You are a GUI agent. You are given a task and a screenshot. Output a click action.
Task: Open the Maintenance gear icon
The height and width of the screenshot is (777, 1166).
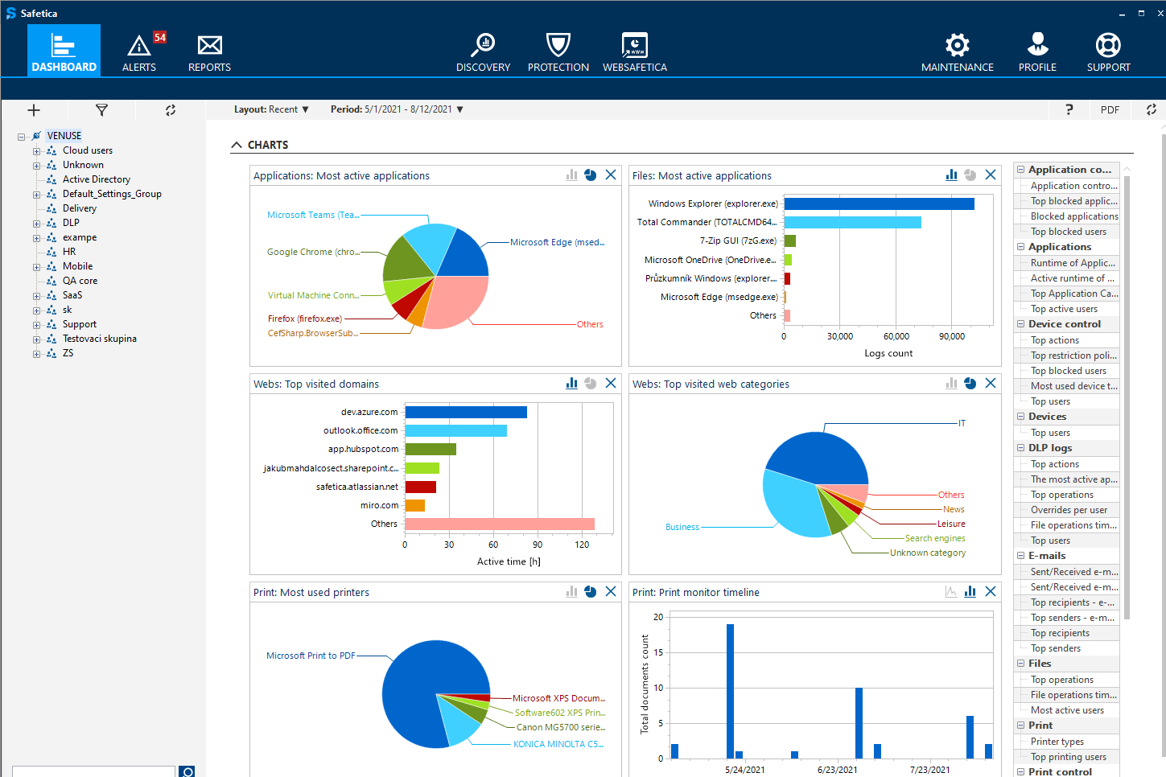(x=957, y=45)
